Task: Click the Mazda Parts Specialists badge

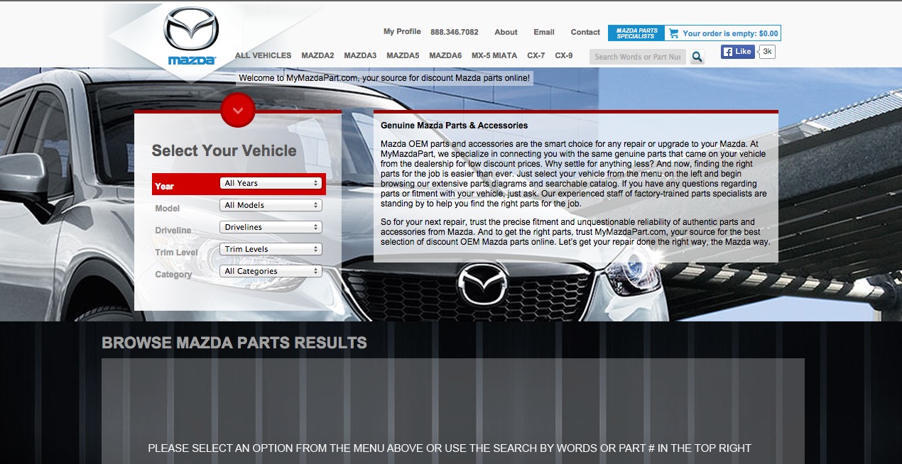Action: 636,33
